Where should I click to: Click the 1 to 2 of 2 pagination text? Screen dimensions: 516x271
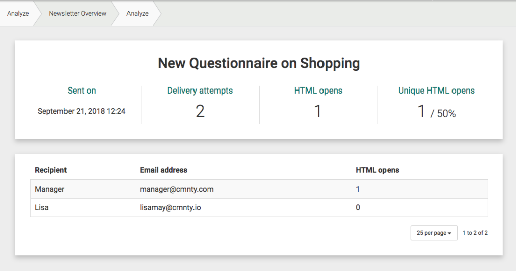(x=475, y=233)
